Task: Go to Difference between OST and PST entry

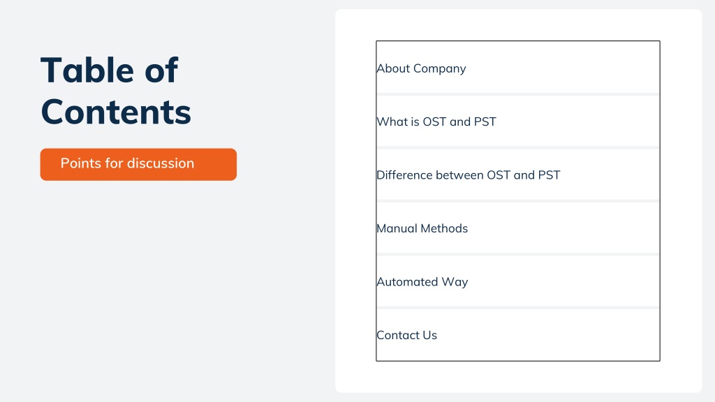Action: (x=518, y=174)
